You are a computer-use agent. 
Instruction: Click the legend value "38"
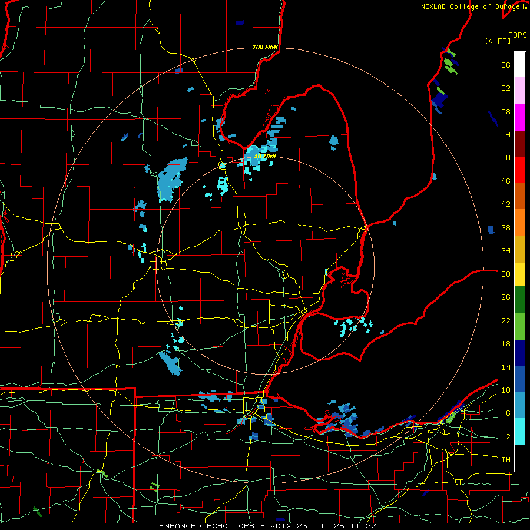(506, 227)
